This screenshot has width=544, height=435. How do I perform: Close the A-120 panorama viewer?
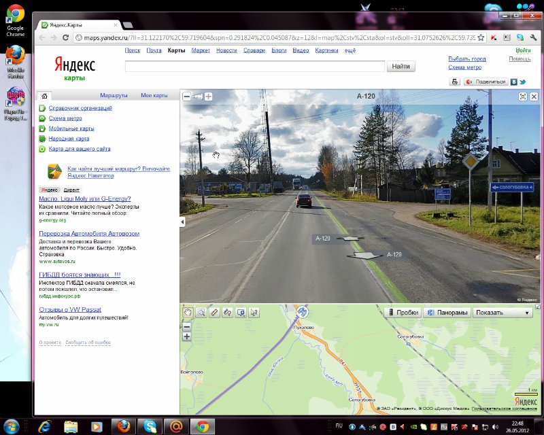tap(534, 97)
